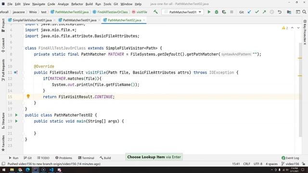Toggle the Pull Requests tool window

click(x=3, y=70)
